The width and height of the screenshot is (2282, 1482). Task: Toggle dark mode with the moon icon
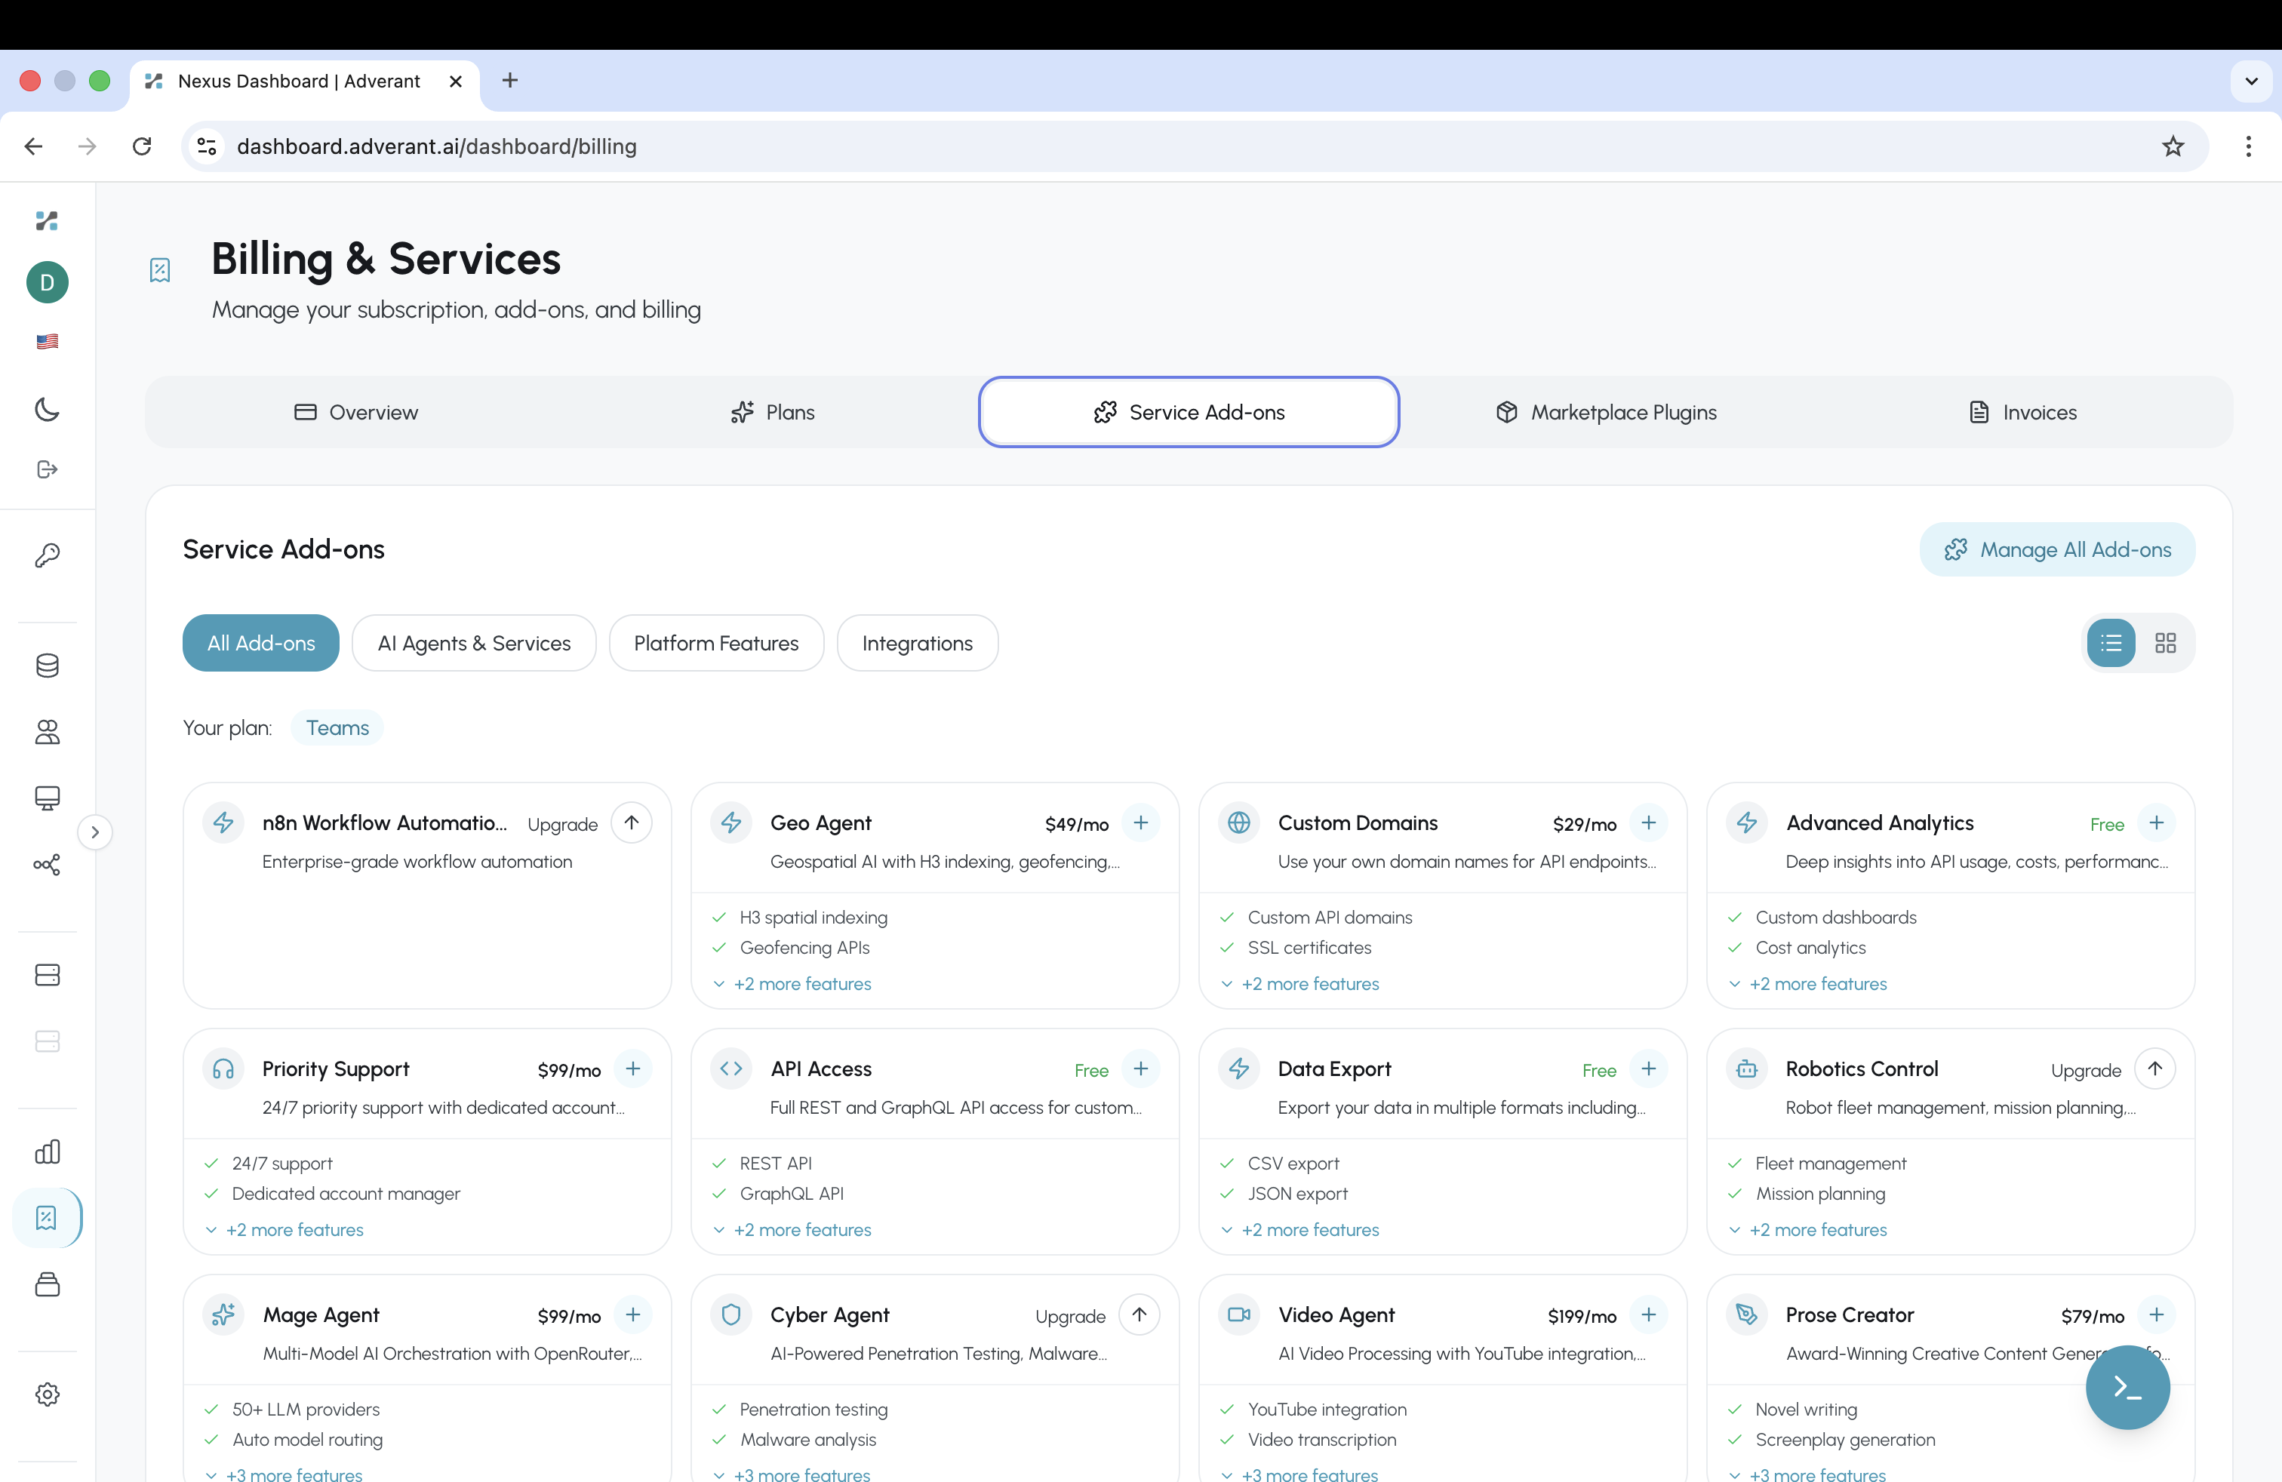point(47,409)
